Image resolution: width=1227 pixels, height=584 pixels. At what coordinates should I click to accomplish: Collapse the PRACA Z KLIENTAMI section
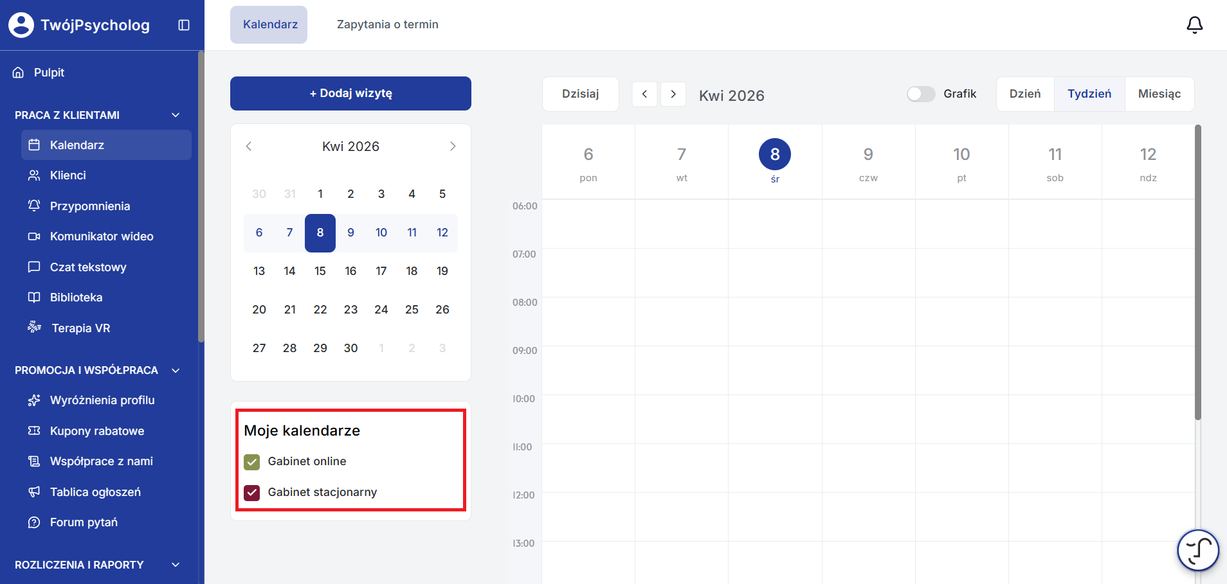(x=176, y=115)
